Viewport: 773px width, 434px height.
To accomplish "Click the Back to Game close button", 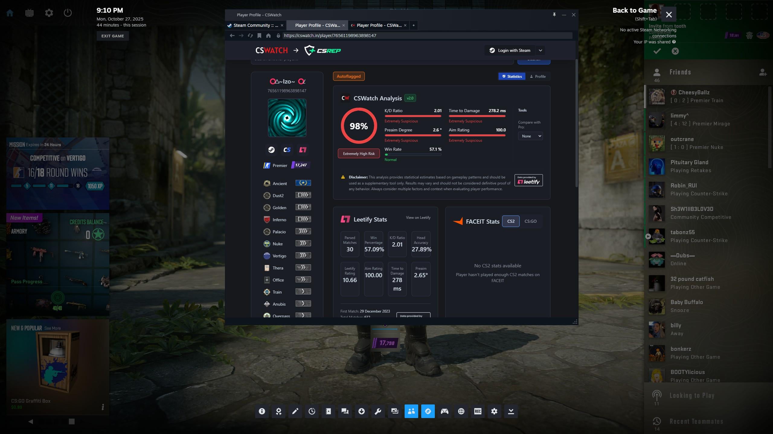I will (669, 14).
